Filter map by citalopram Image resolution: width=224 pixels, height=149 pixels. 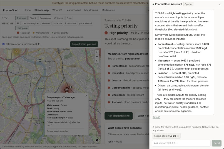22,28
